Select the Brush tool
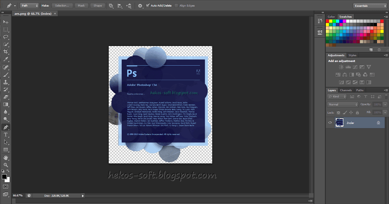389x204 pixels. click(x=6, y=74)
